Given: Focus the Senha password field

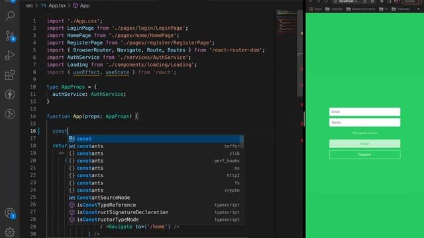Looking at the screenshot, I should pyautogui.click(x=364, y=122).
